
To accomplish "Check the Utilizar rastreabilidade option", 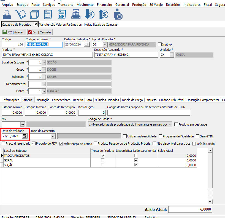I will (x=125, y=136).
